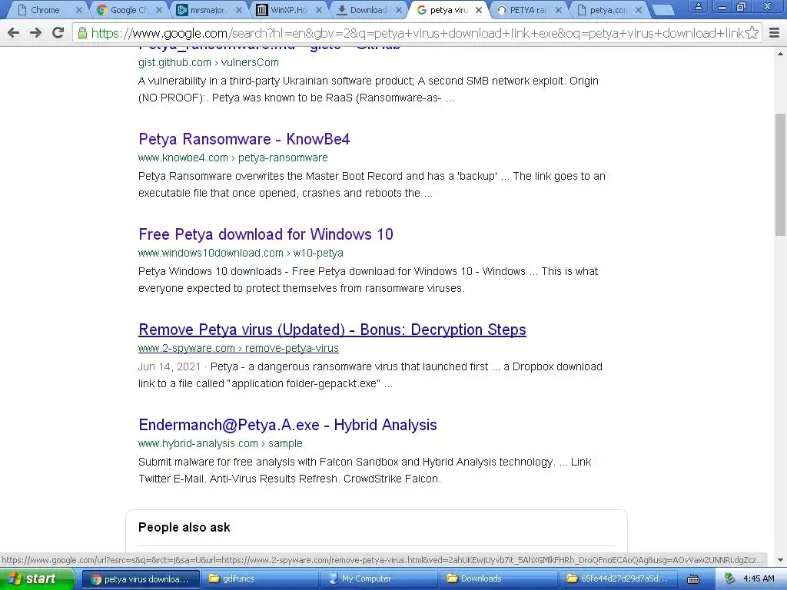Open 'Endermanch@Petya.A.exe - Hybrid Analysis' result
The width and height of the screenshot is (787, 590).
(x=287, y=425)
